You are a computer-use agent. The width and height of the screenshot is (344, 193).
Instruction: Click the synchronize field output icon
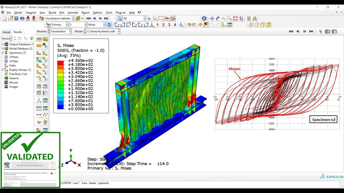tap(109, 25)
